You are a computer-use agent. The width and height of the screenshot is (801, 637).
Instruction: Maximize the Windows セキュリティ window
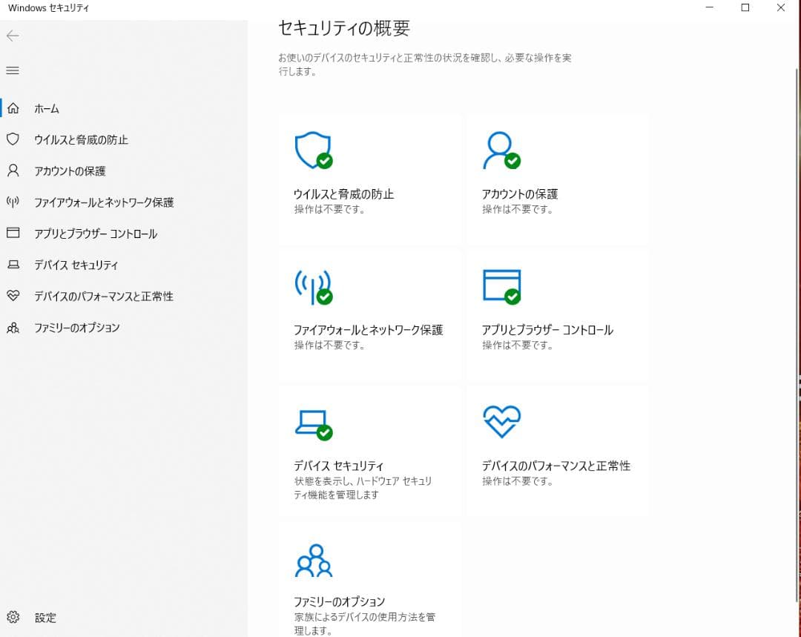[x=745, y=7]
